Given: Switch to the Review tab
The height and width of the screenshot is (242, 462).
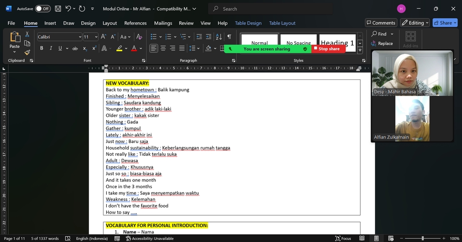Looking at the screenshot, I should (x=186, y=23).
